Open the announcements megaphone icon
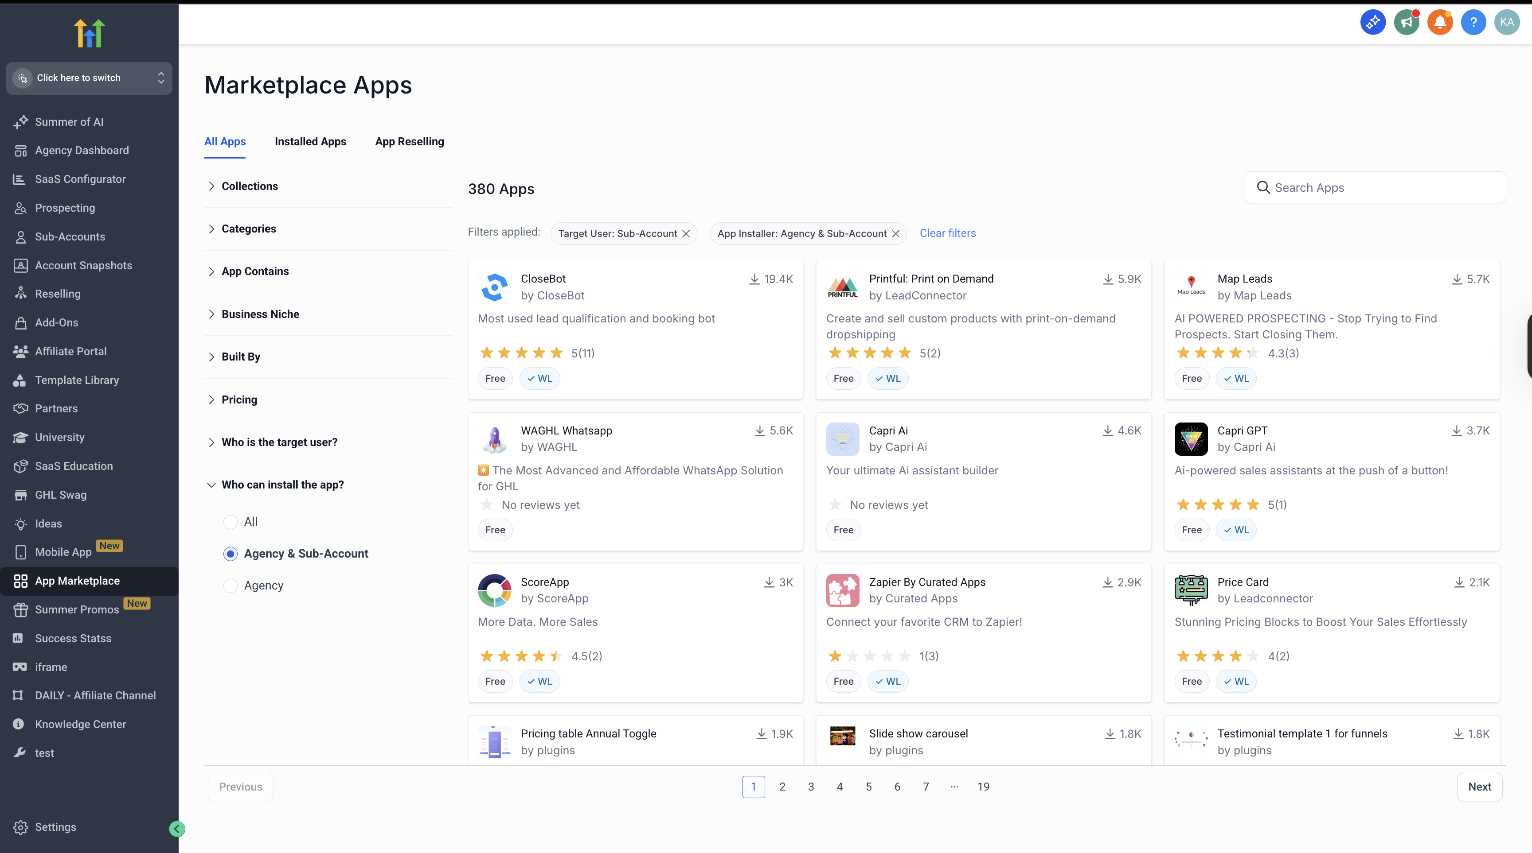 (x=1407, y=23)
